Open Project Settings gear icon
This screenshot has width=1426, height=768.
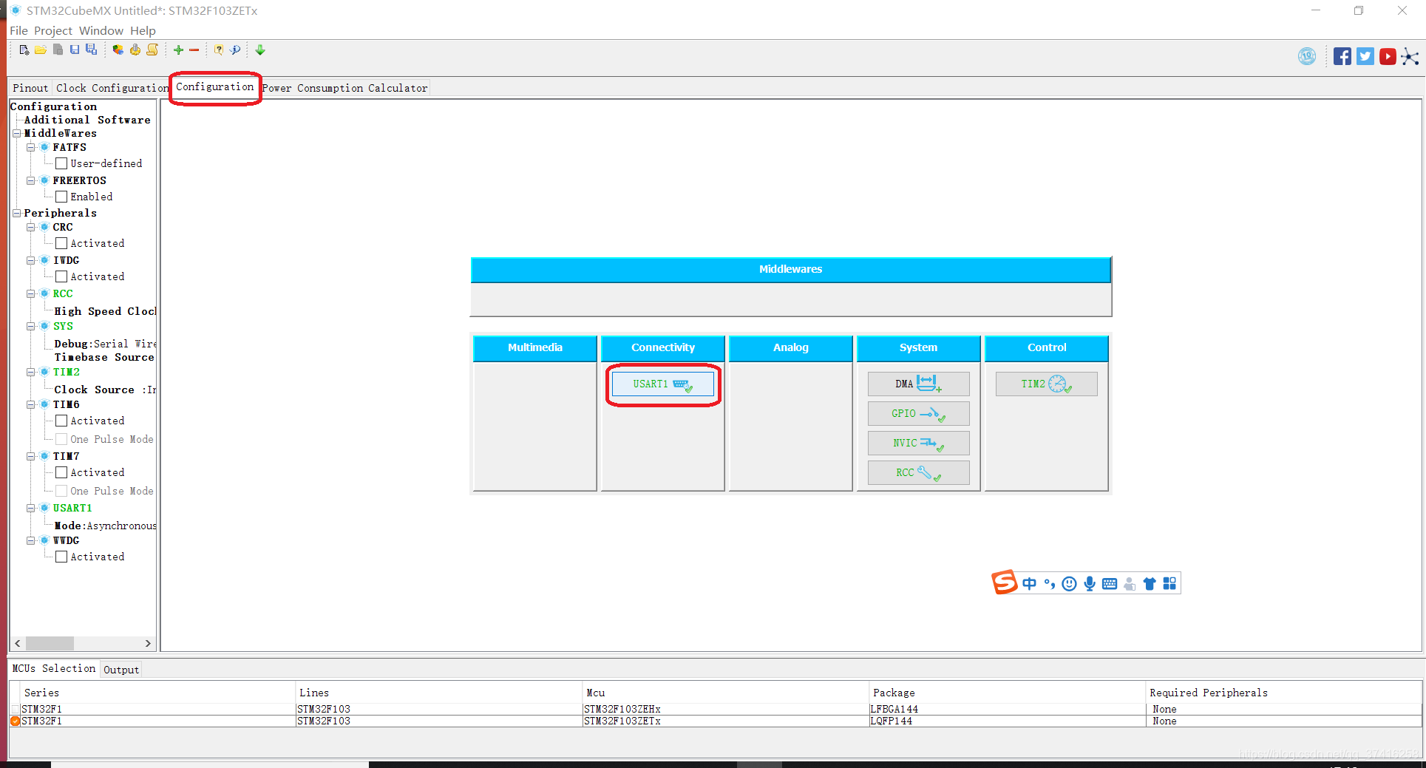tap(135, 50)
